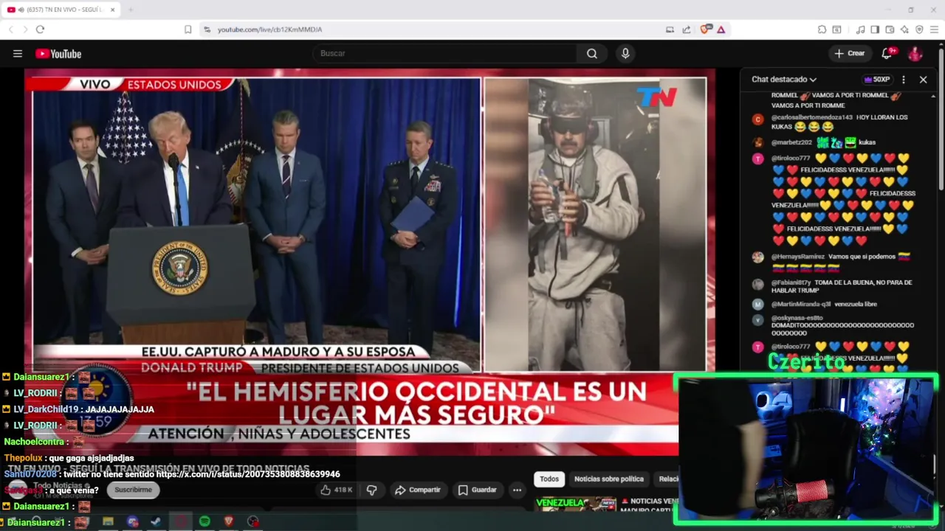Expand the Chat destacado dropdown
The height and width of the screenshot is (531, 945).
784,79
